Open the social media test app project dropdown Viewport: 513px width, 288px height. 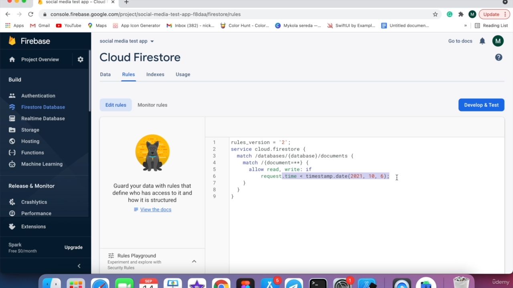(x=127, y=41)
